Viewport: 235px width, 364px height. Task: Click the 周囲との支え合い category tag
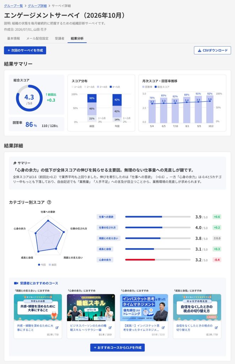coord(109,238)
